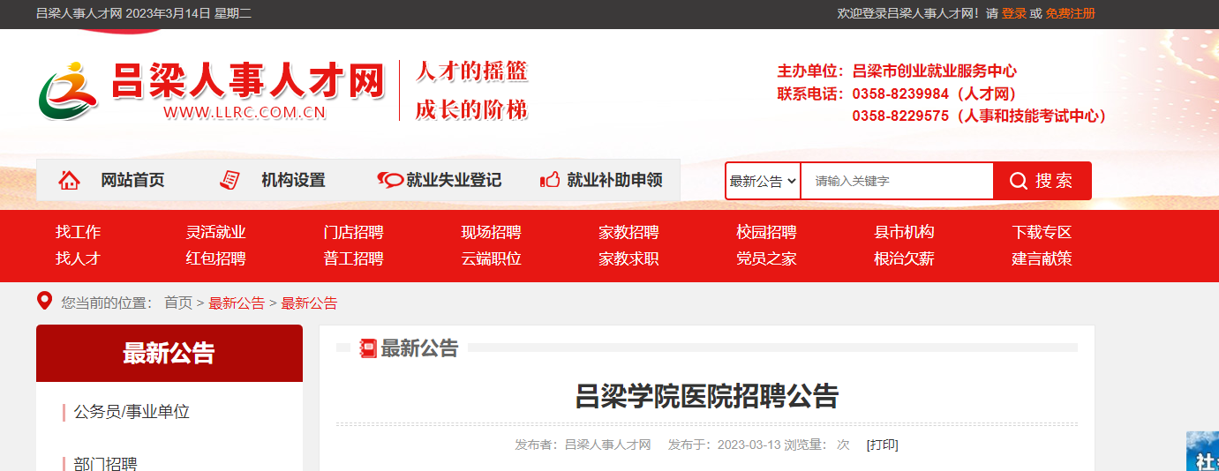
Task: Open 县市机构 menu entry
Action: tap(904, 232)
